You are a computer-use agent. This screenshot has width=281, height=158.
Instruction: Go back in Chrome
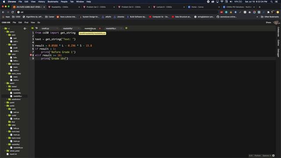3,12
